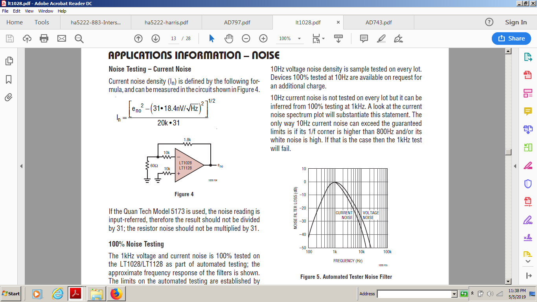This screenshot has height=302, width=537.
Task: Switch to the Home tab
Action: [x=15, y=22]
